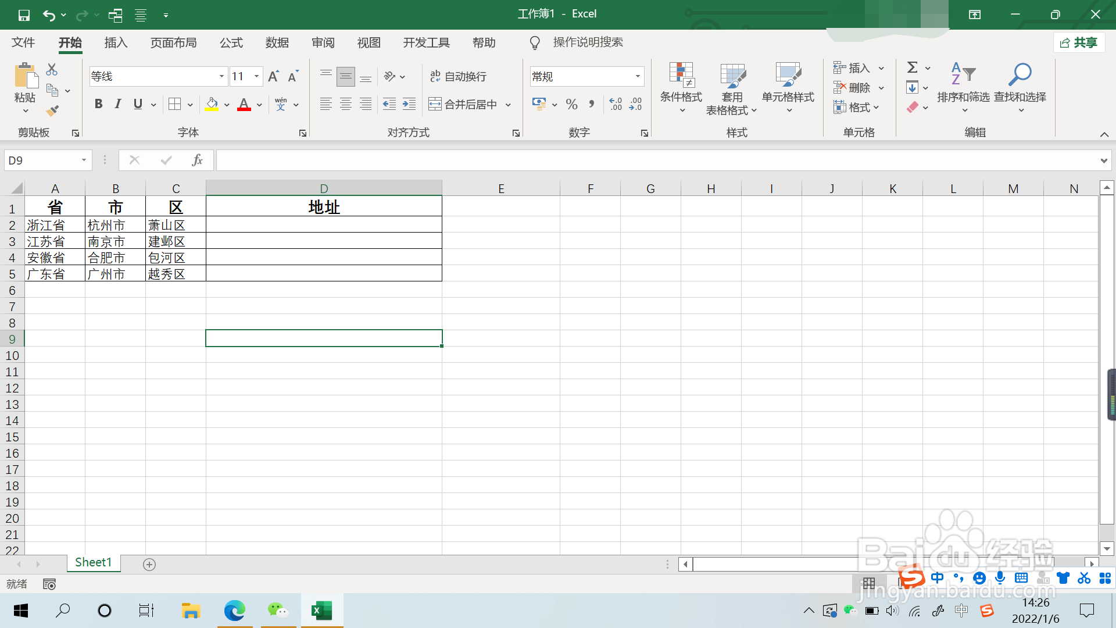Toggle Bold formatting
1116x628 pixels.
click(x=98, y=104)
